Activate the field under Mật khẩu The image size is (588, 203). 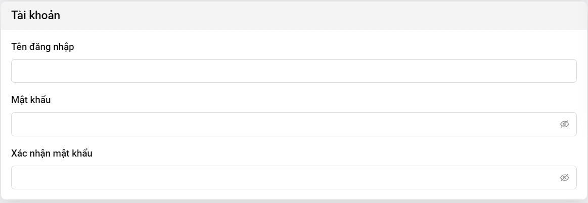click(x=283, y=124)
